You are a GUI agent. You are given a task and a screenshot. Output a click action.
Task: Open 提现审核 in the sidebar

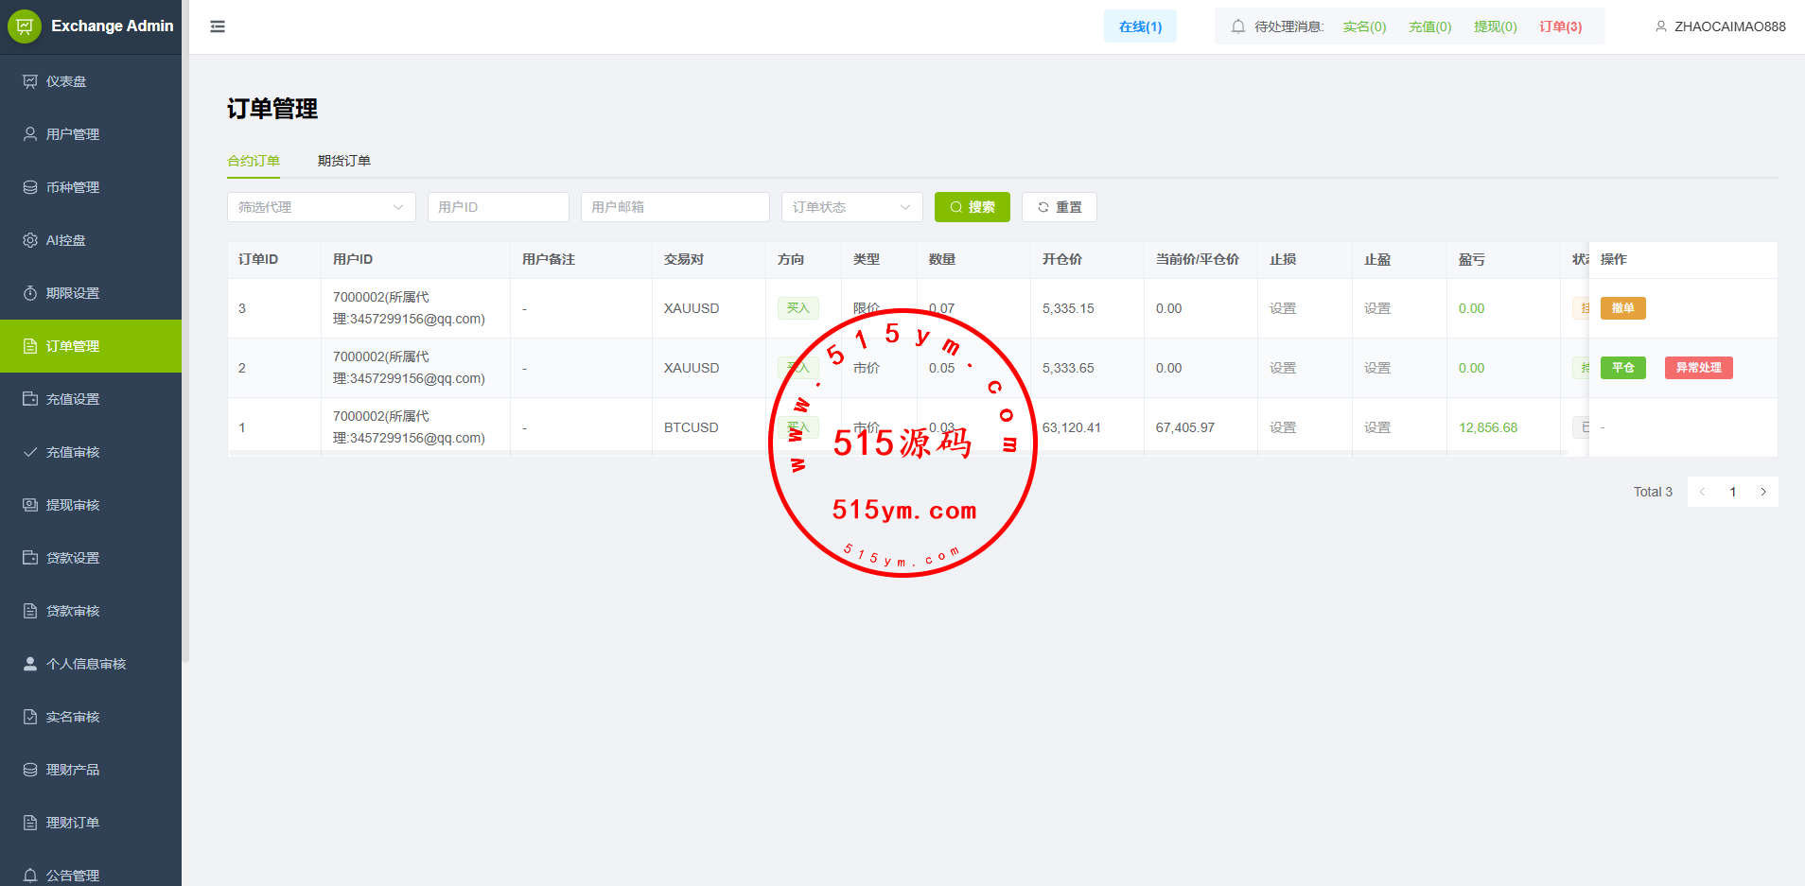72,505
